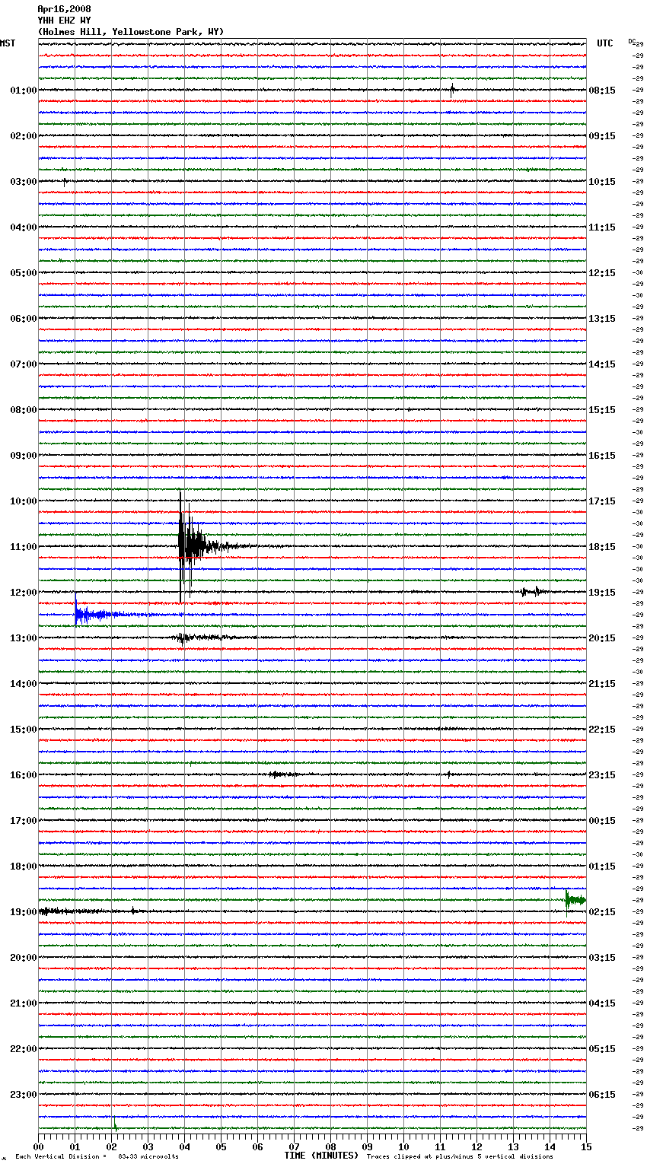The image size is (647, 1167).
Task: Click the UTC axis header
Action: click(604, 43)
